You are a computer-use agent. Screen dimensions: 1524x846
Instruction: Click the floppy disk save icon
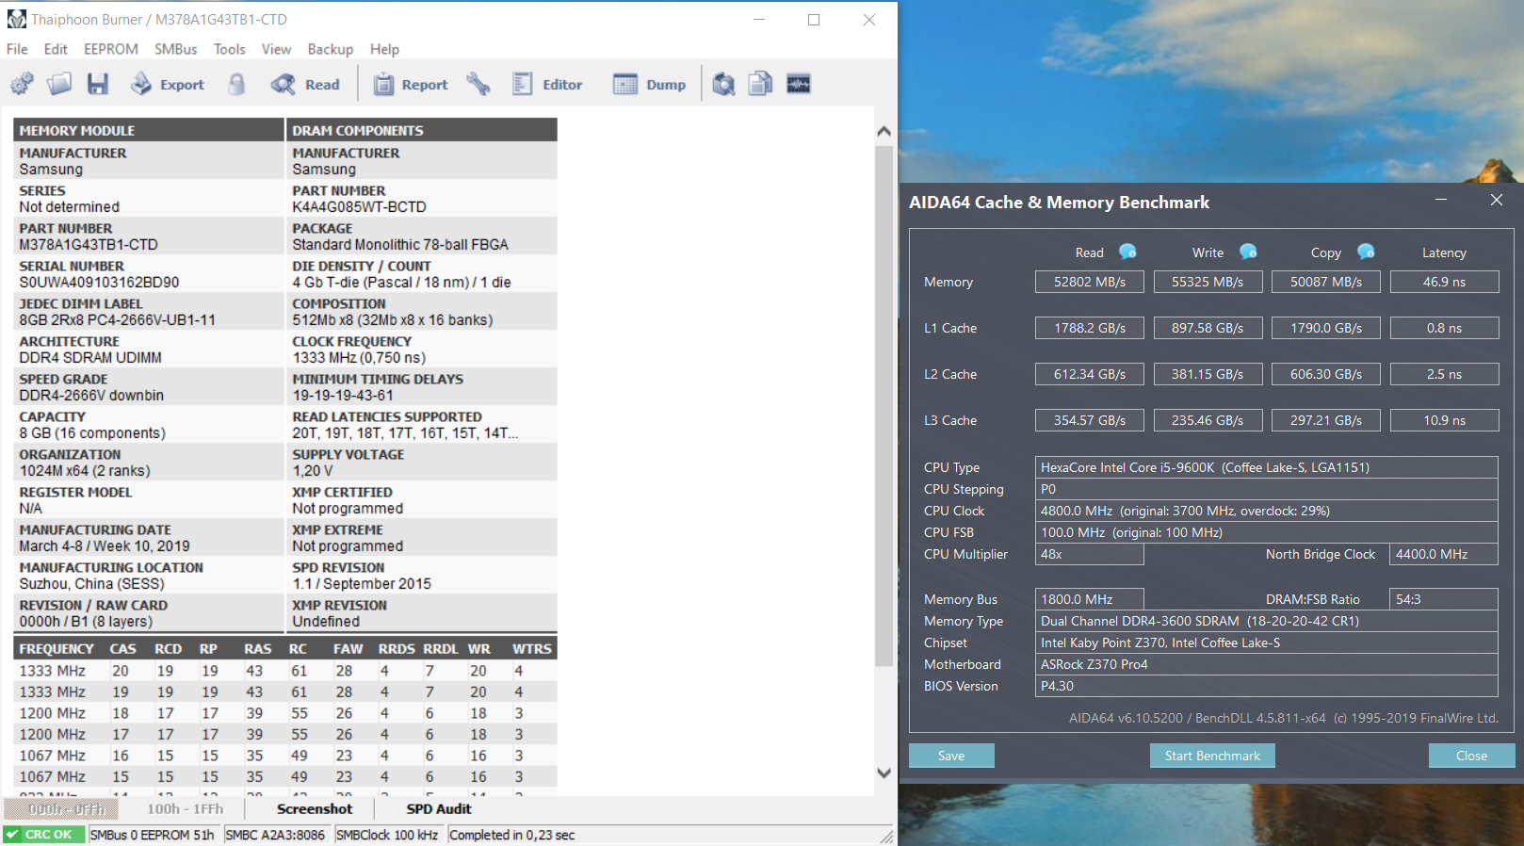point(97,84)
